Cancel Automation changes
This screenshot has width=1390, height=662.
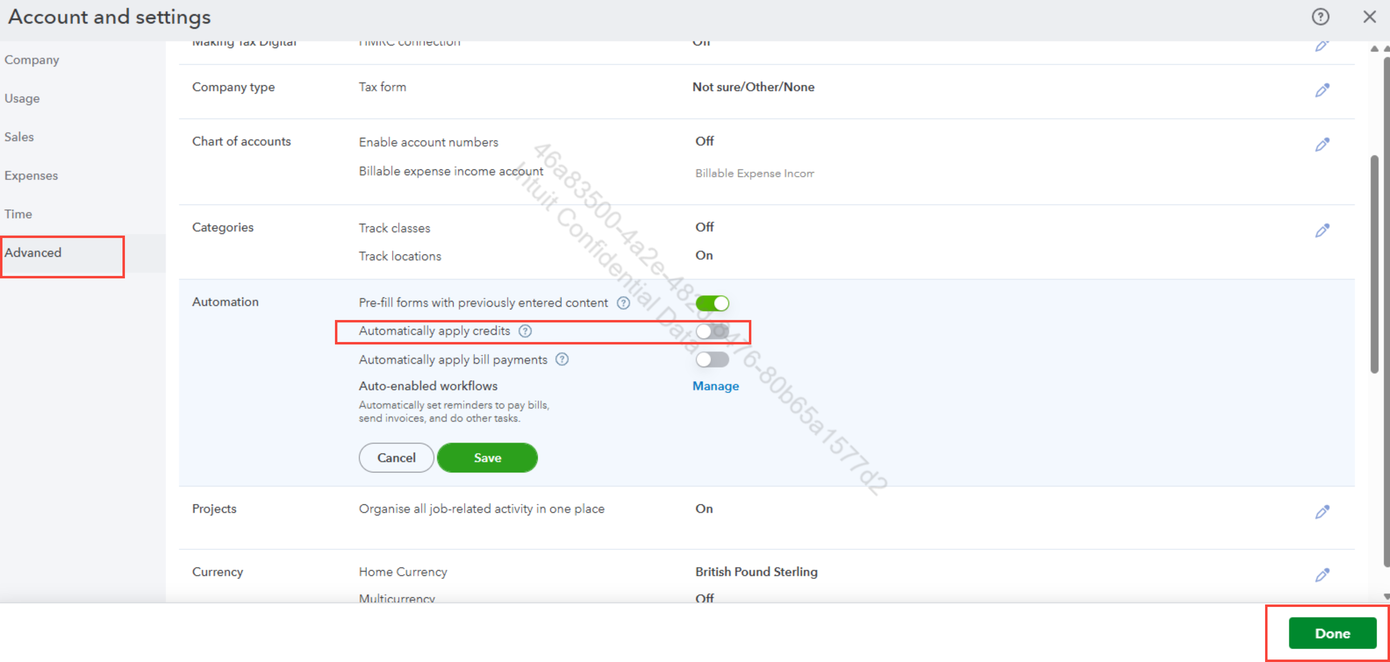(x=396, y=458)
